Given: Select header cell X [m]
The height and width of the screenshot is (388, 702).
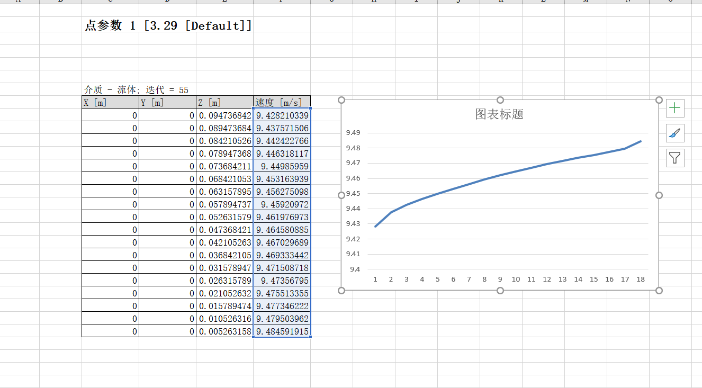Looking at the screenshot, I should pyautogui.click(x=110, y=103).
